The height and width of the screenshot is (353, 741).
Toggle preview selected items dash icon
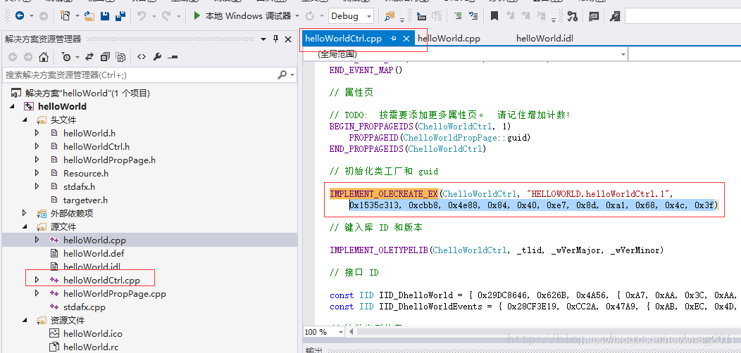click(x=172, y=57)
